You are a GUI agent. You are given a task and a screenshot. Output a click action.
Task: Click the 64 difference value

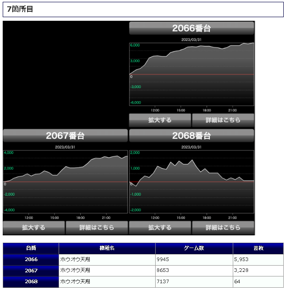pyautogui.click(x=237, y=281)
